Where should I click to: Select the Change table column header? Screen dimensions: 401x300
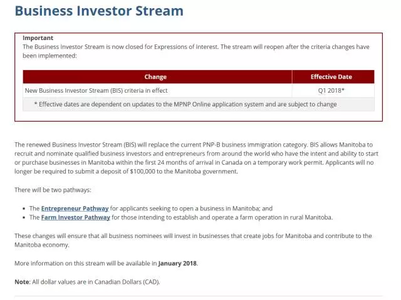(155, 77)
